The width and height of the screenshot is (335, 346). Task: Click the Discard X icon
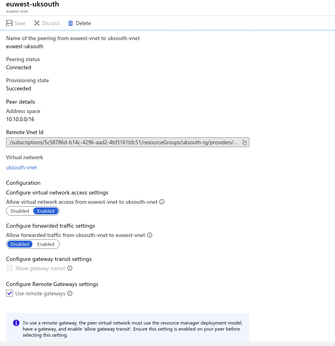point(37,23)
